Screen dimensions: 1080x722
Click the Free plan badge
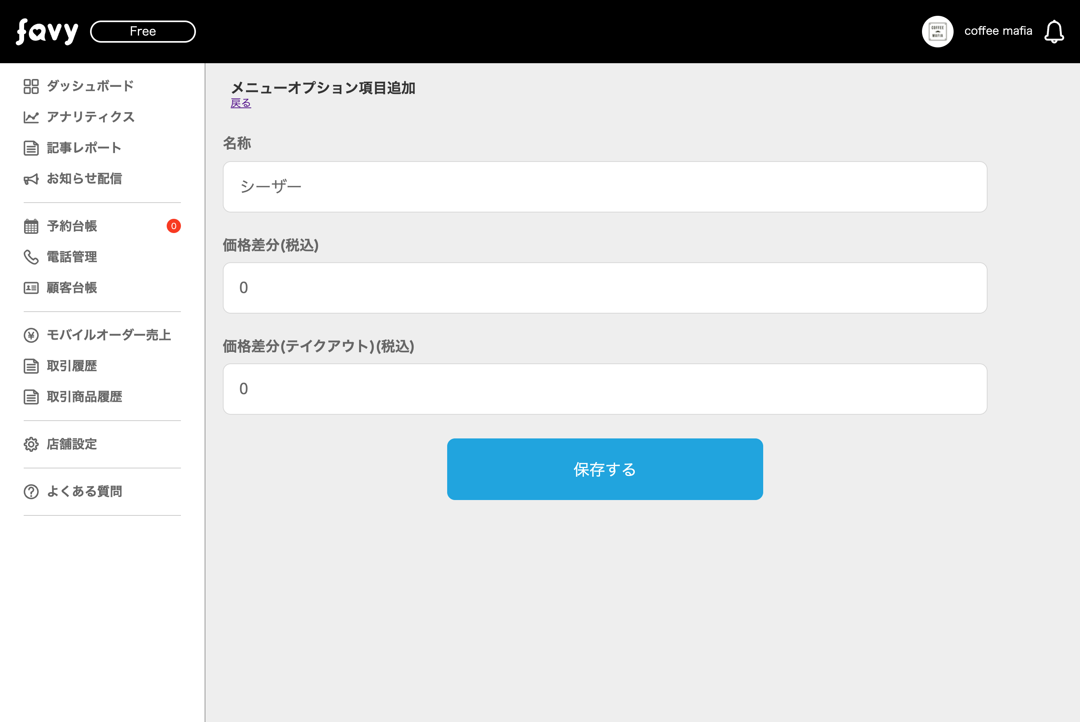143,31
